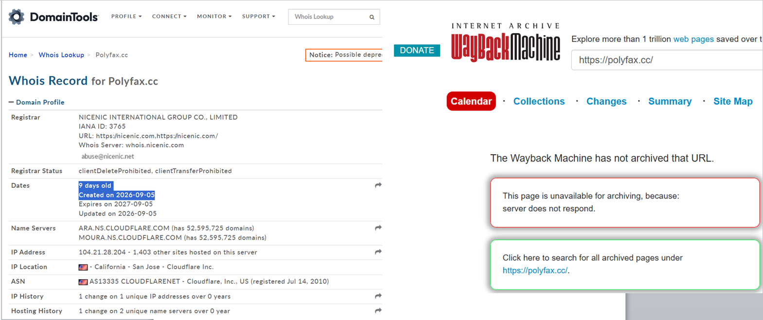This screenshot has height=320, width=763.
Task: Switch to the Site Map tab
Action: click(x=733, y=101)
